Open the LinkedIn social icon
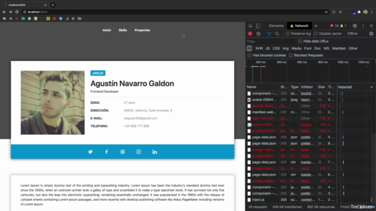The height and width of the screenshot is (211, 376). (155, 152)
